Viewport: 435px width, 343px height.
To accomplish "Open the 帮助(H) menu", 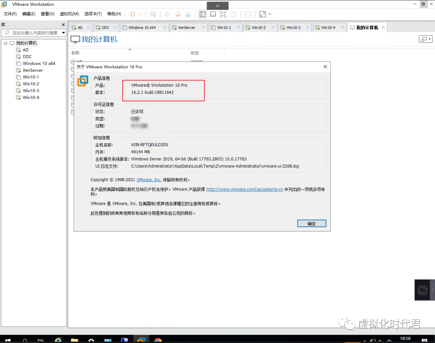I will 114,14.
